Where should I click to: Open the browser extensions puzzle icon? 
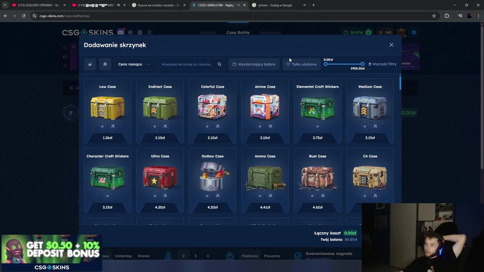447,16
